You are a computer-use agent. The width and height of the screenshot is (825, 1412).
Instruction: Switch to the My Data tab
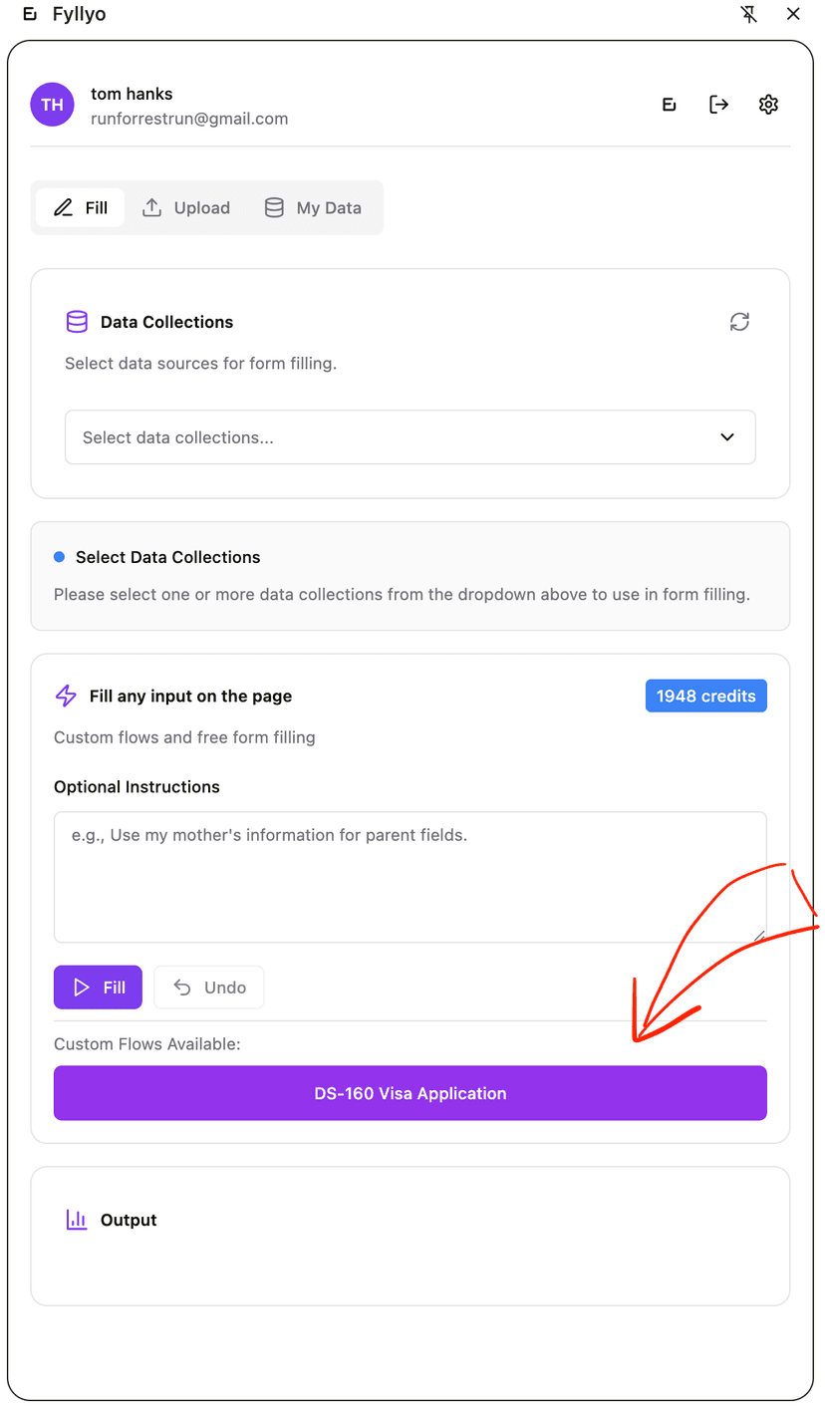pos(313,207)
